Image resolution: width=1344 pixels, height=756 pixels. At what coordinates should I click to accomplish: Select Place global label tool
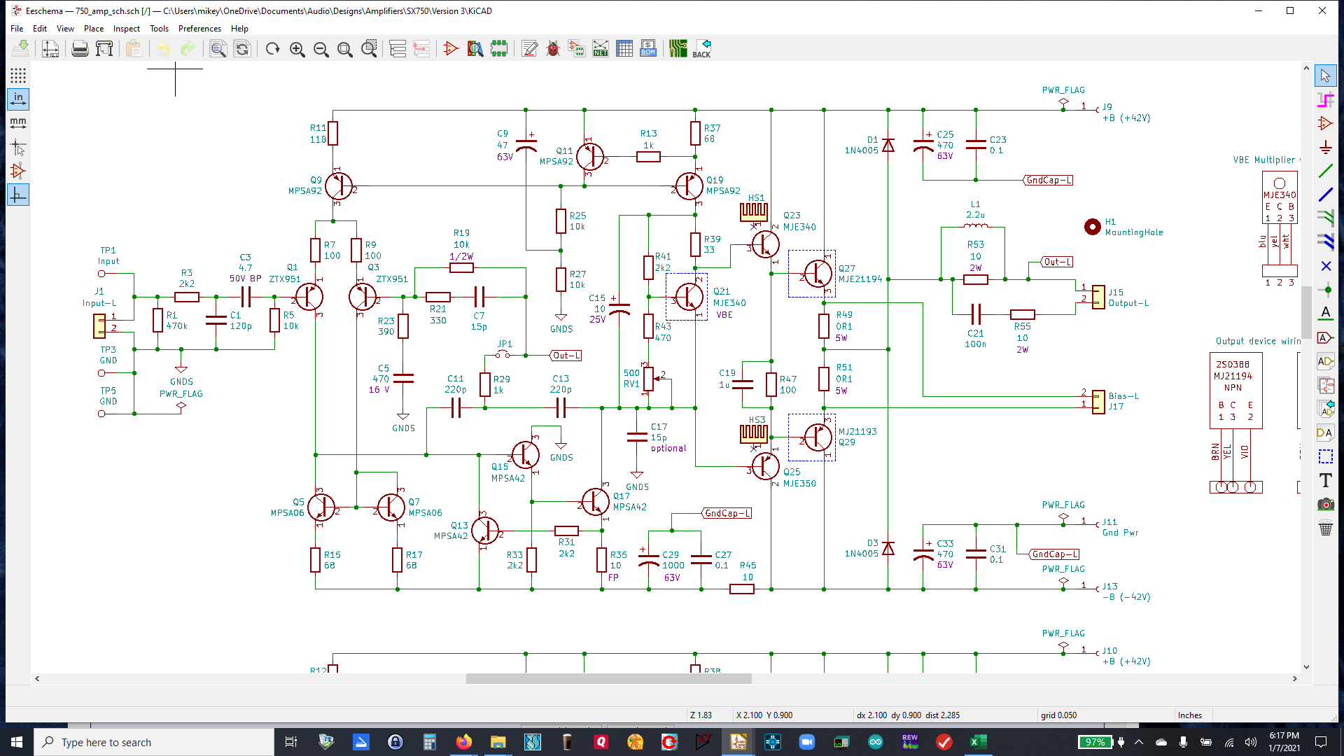(1325, 337)
